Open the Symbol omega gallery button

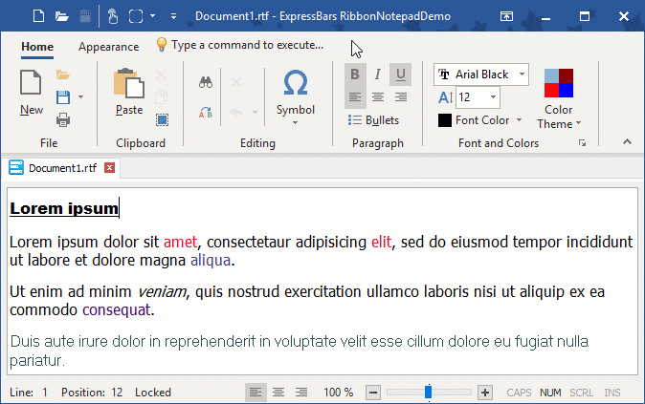(296, 96)
